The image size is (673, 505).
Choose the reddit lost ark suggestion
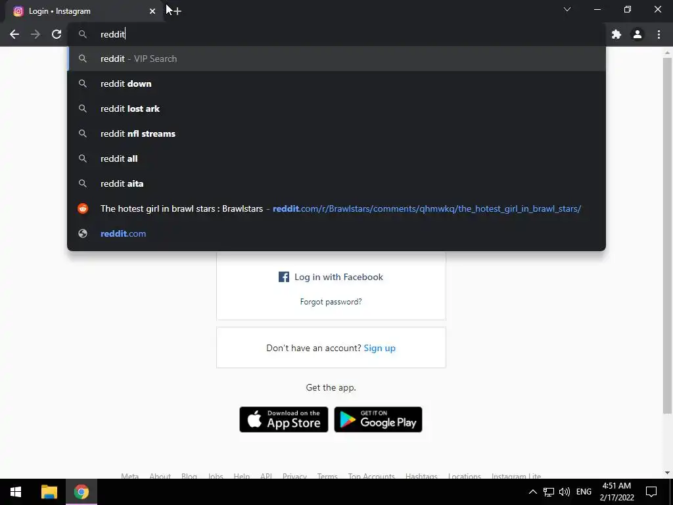point(336,108)
